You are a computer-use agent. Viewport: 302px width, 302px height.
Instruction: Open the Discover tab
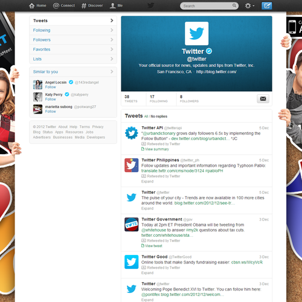(x=92, y=5)
